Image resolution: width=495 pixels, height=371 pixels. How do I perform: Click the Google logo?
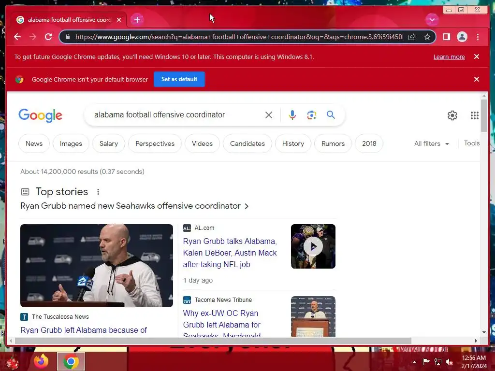tap(41, 115)
